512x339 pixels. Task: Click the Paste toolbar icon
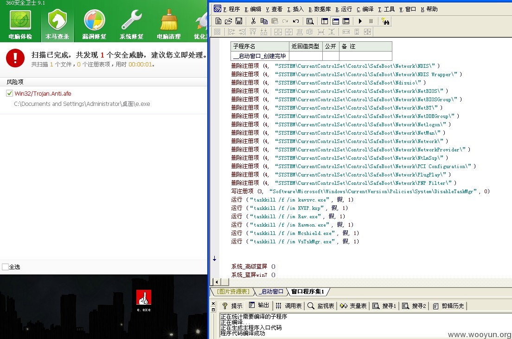pyautogui.click(x=275, y=21)
